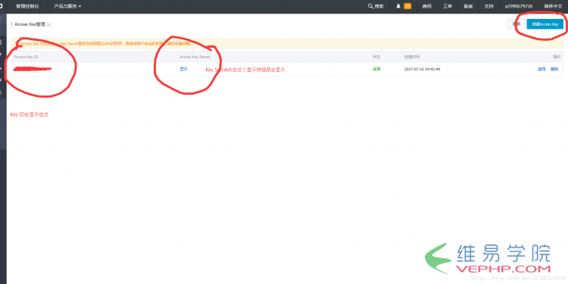Viewport: 568px width, 284px height.
Task: Open the 简体中文 language selector
Action: [553, 6]
